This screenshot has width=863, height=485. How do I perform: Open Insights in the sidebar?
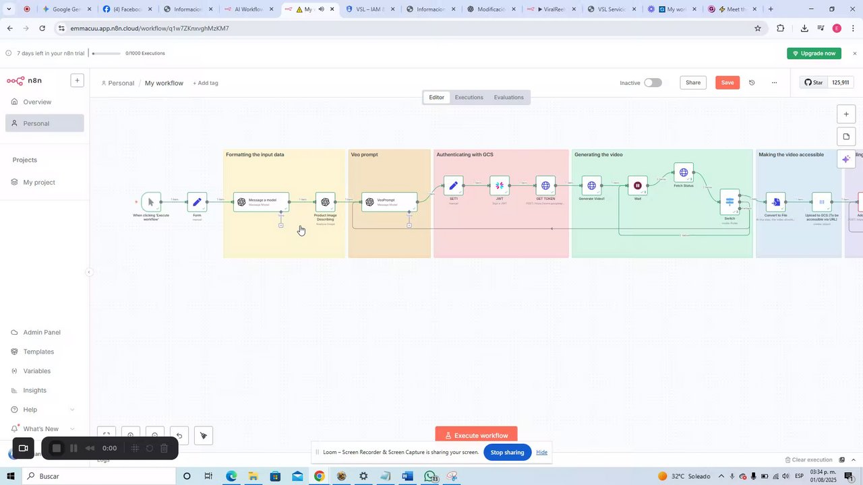[x=44, y=391]
